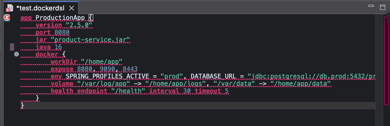Click the jdbc:postgresql URL string
Viewport: 390px width, 126px height.
[x=311, y=76]
